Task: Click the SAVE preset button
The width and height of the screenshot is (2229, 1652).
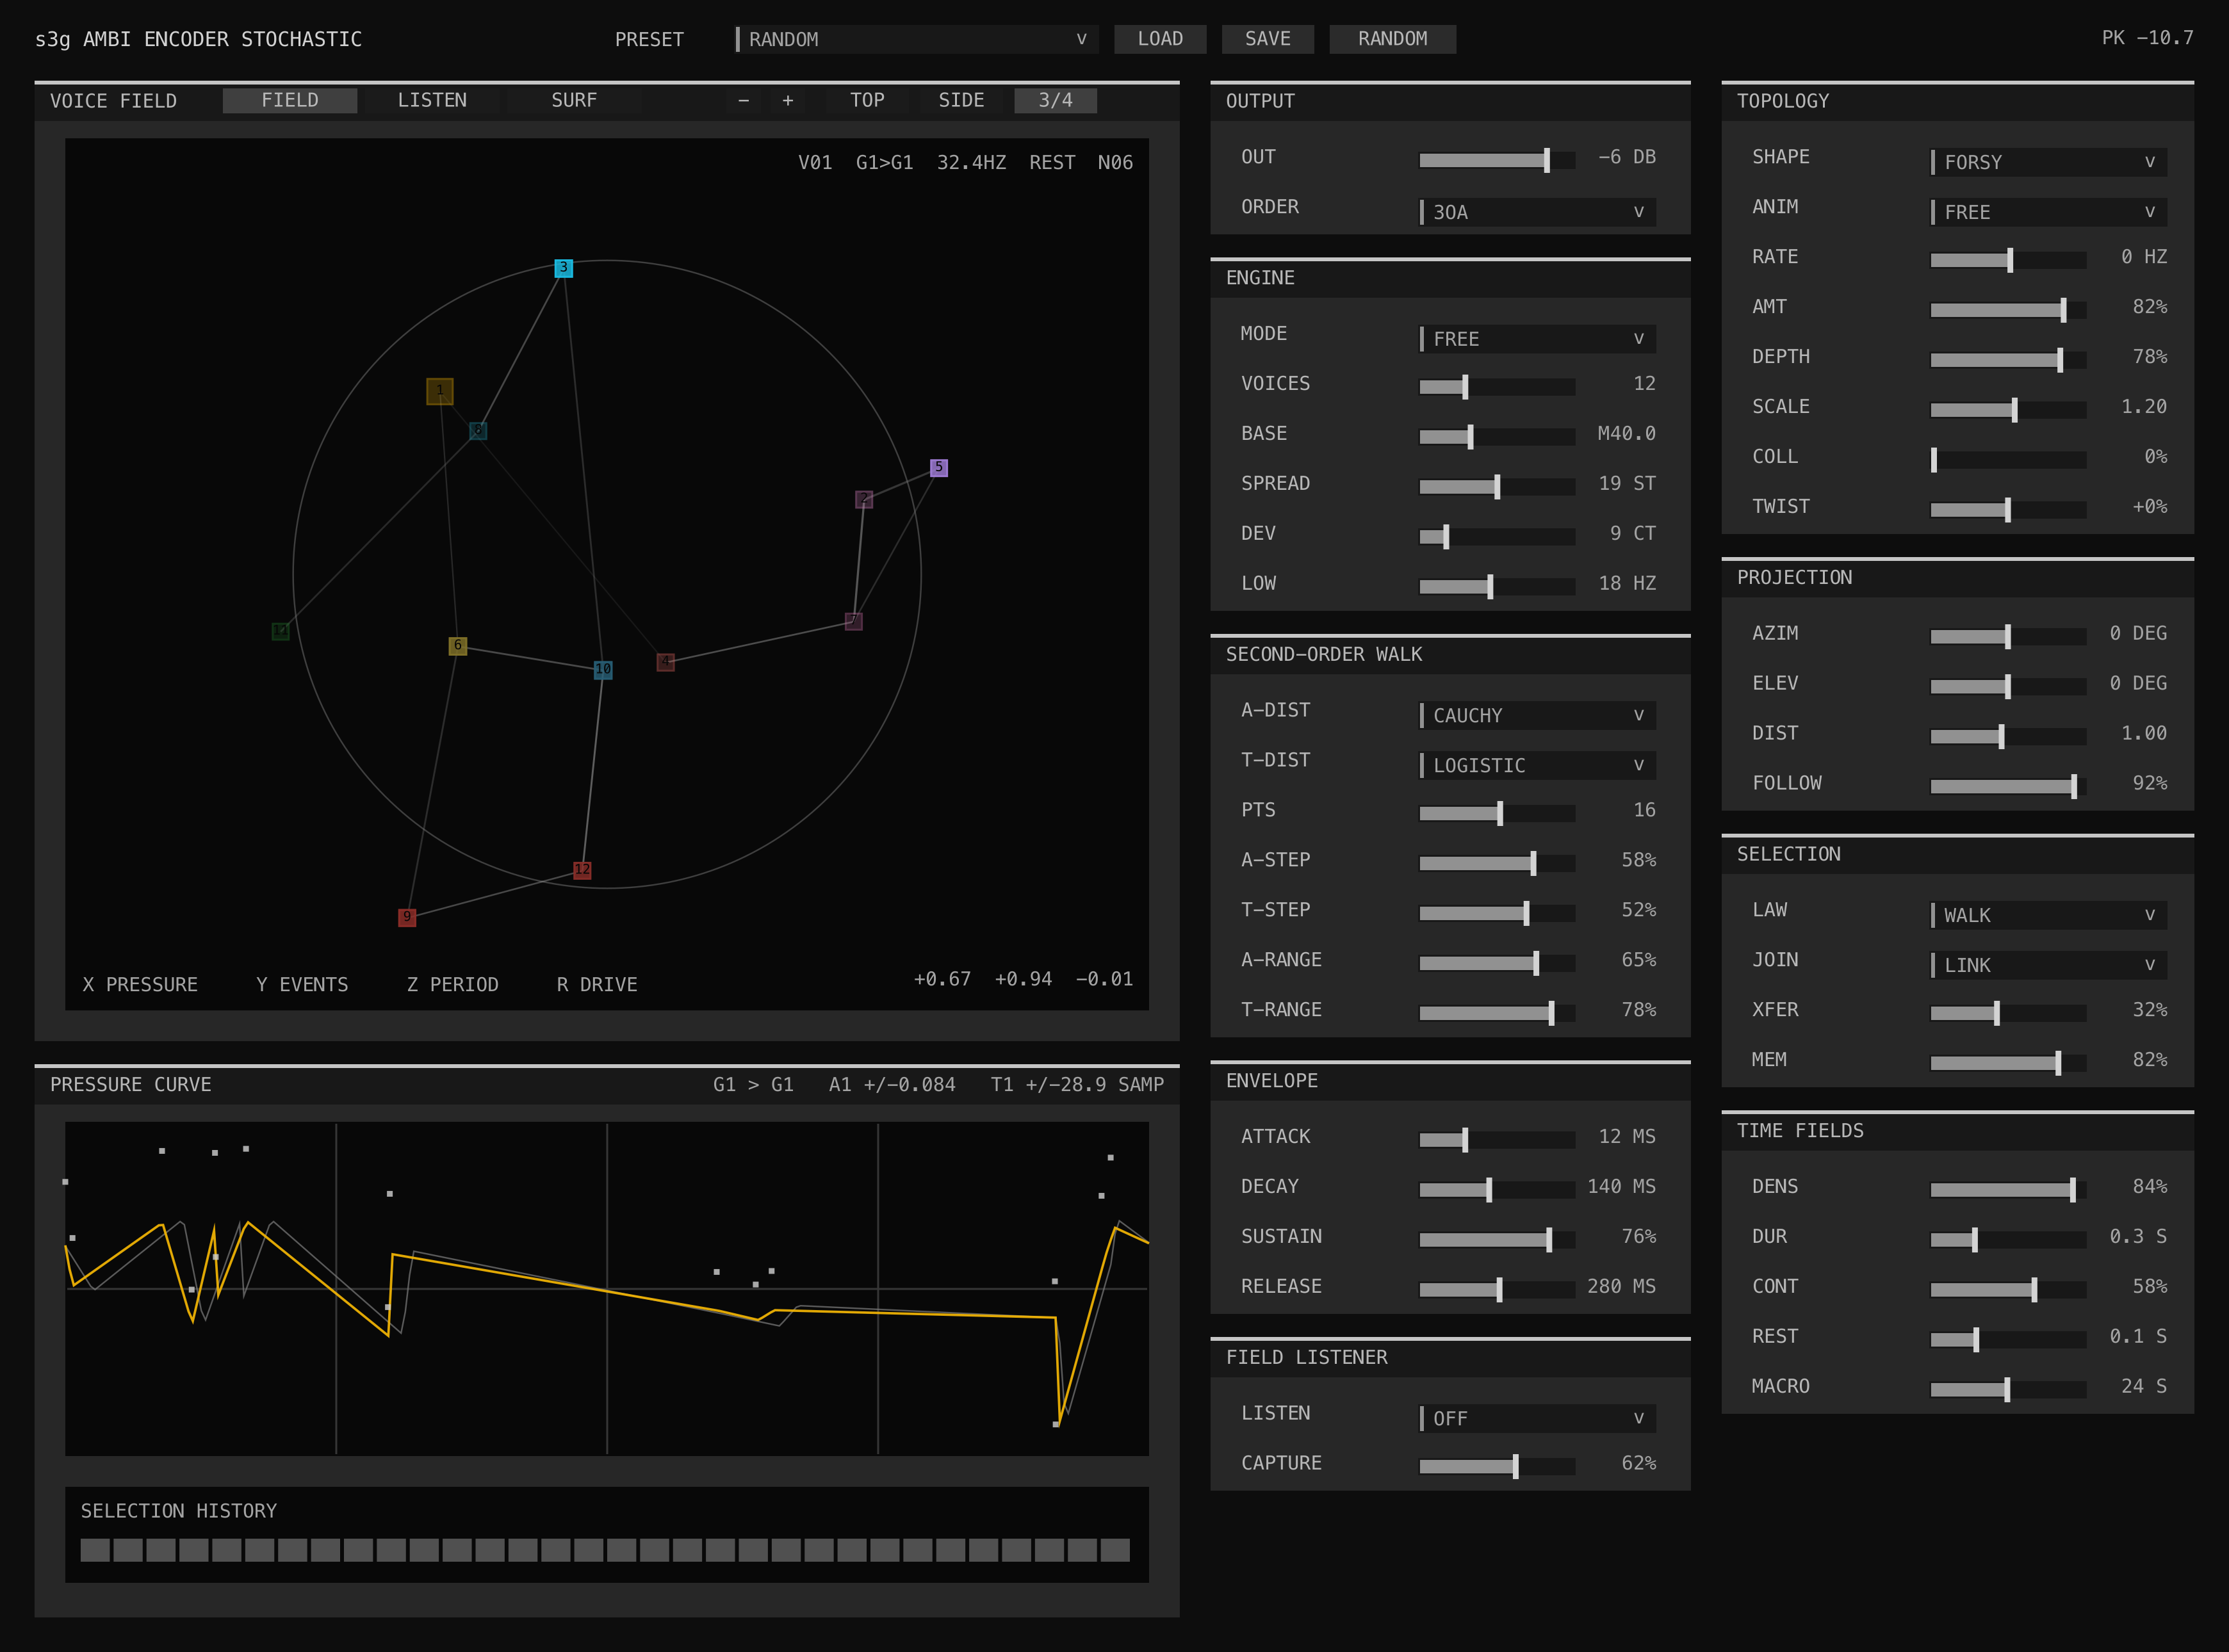Action: coord(1268,39)
